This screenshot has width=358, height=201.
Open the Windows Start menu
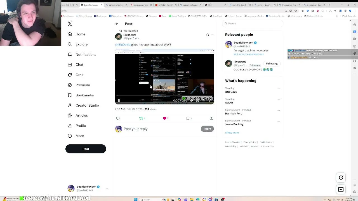(136, 199)
